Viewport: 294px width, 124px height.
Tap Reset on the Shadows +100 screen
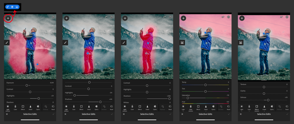click(170, 107)
